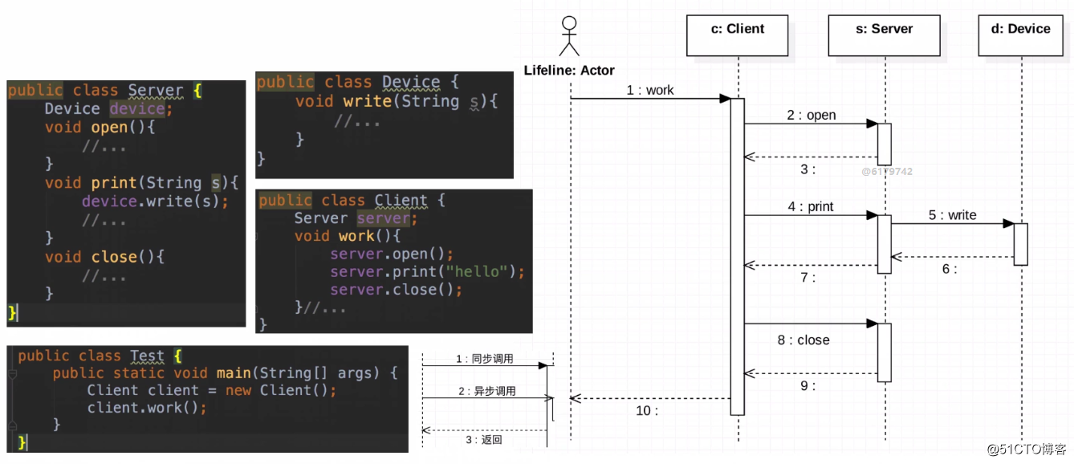Select the 'c: Client' lifeline box
Image resolution: width=1074 pixels, height=464 pixels.
click(x=738, y=36)
